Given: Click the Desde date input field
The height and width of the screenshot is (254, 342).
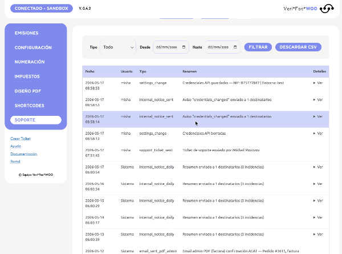Looking at the screenshot, I should [171, 47].
